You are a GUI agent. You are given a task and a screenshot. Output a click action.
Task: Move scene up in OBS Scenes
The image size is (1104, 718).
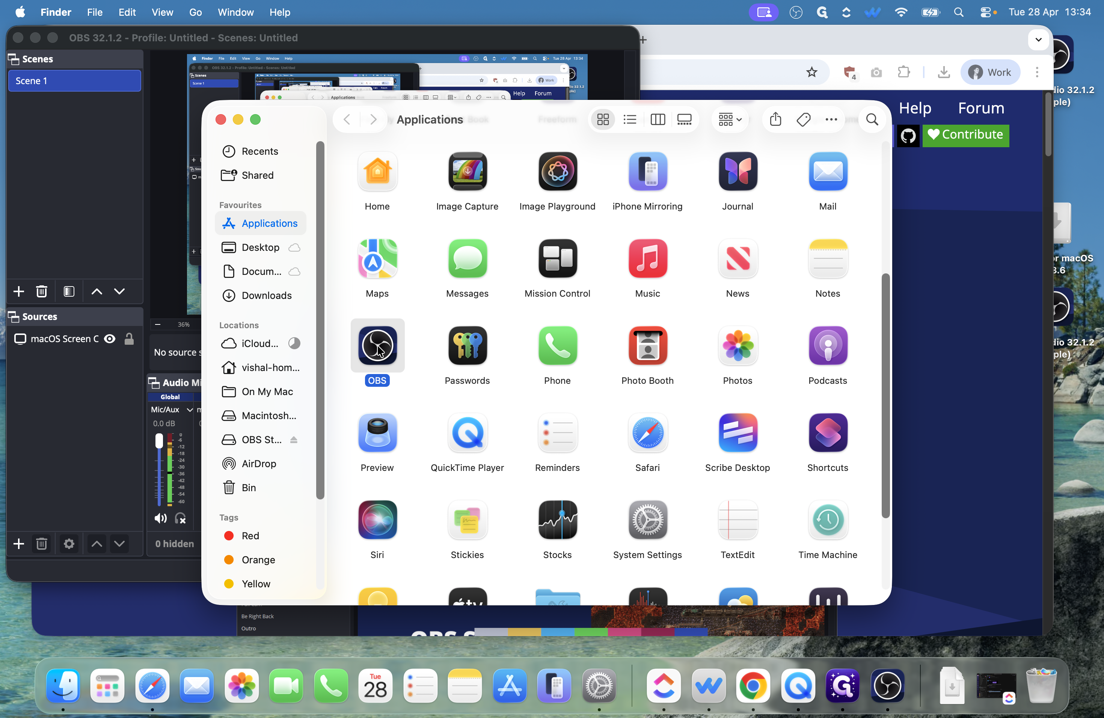pos(97,291)
